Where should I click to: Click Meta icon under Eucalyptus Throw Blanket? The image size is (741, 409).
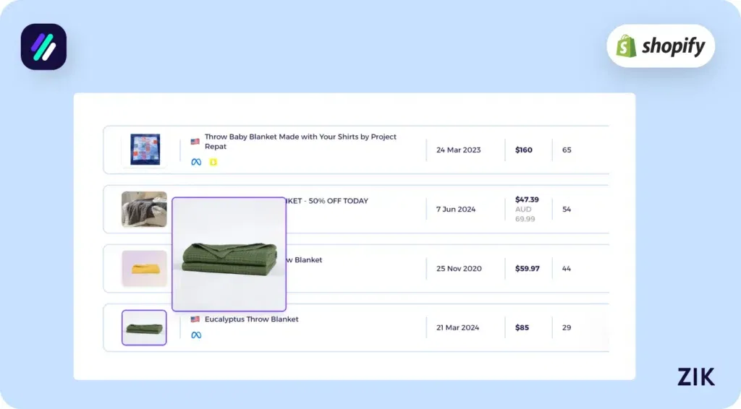(x=196, y=335)
